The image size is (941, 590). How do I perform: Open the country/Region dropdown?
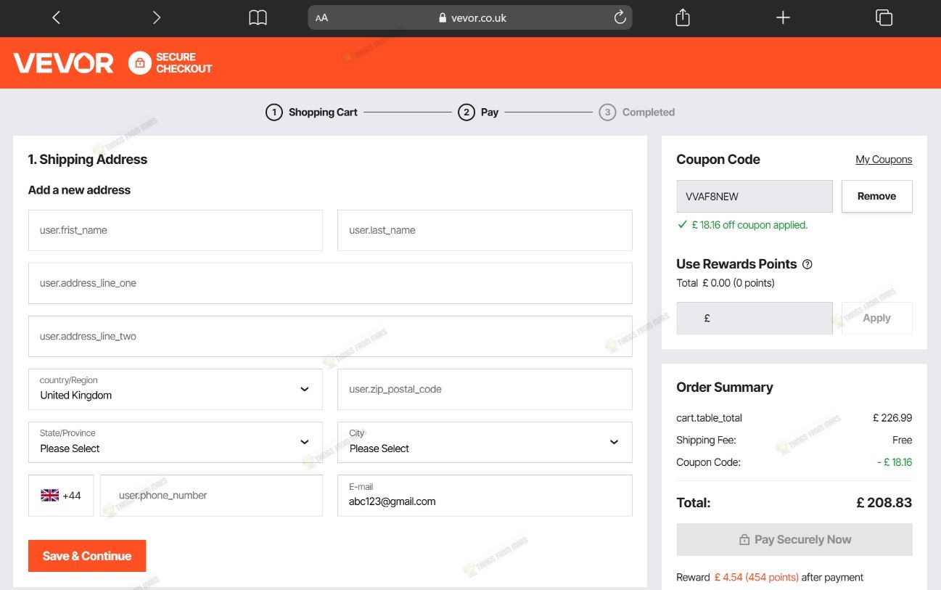click(176, 389)
